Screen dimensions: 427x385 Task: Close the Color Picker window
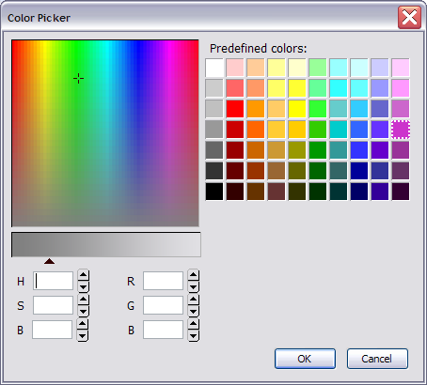409,17
